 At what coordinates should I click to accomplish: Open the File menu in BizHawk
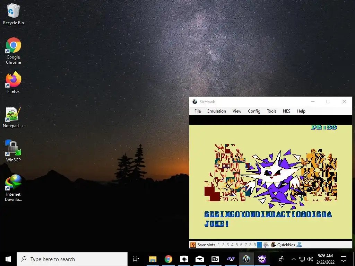click(197, 111)
